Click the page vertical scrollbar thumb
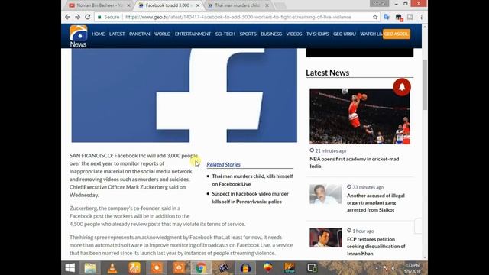The width and height of the screenshot is (489, 275). [425, 85]
